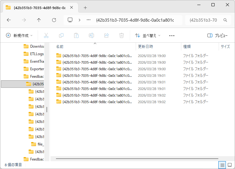Screen dimensions: 235x169
Task: Add a new tab
Action: 85,8
